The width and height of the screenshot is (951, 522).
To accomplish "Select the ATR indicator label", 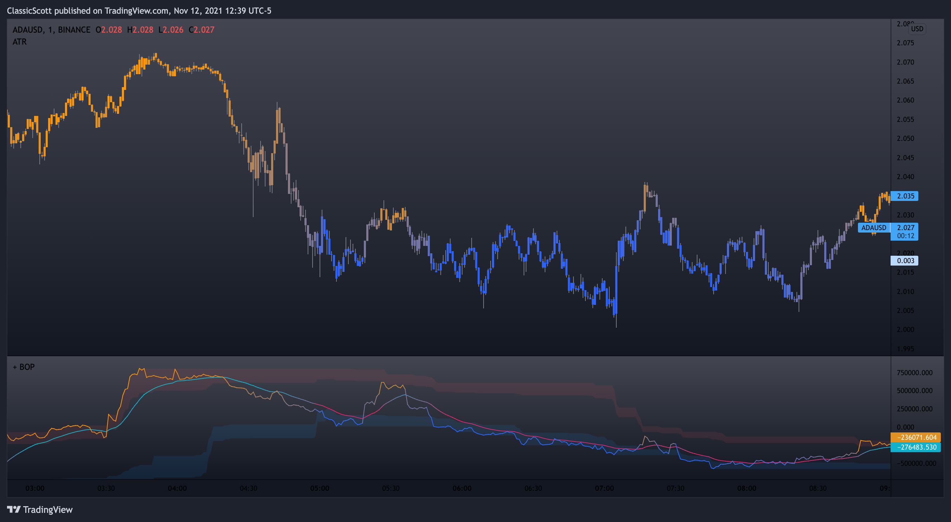I will coord(20,42).
